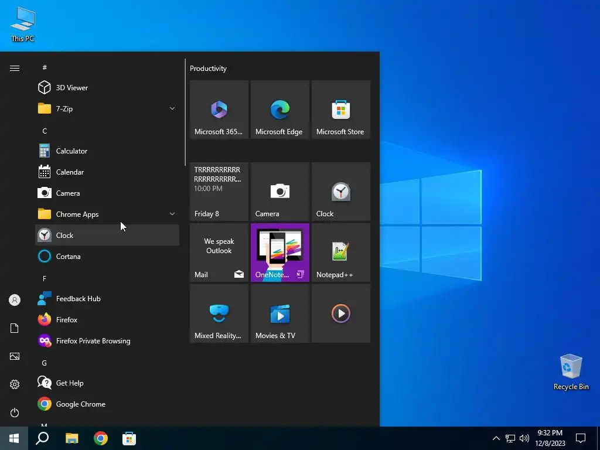This screenshot has width=600, height=450.
Task: Click the Windows Start button
Action: pyautogui.click(x=14, y=438)
